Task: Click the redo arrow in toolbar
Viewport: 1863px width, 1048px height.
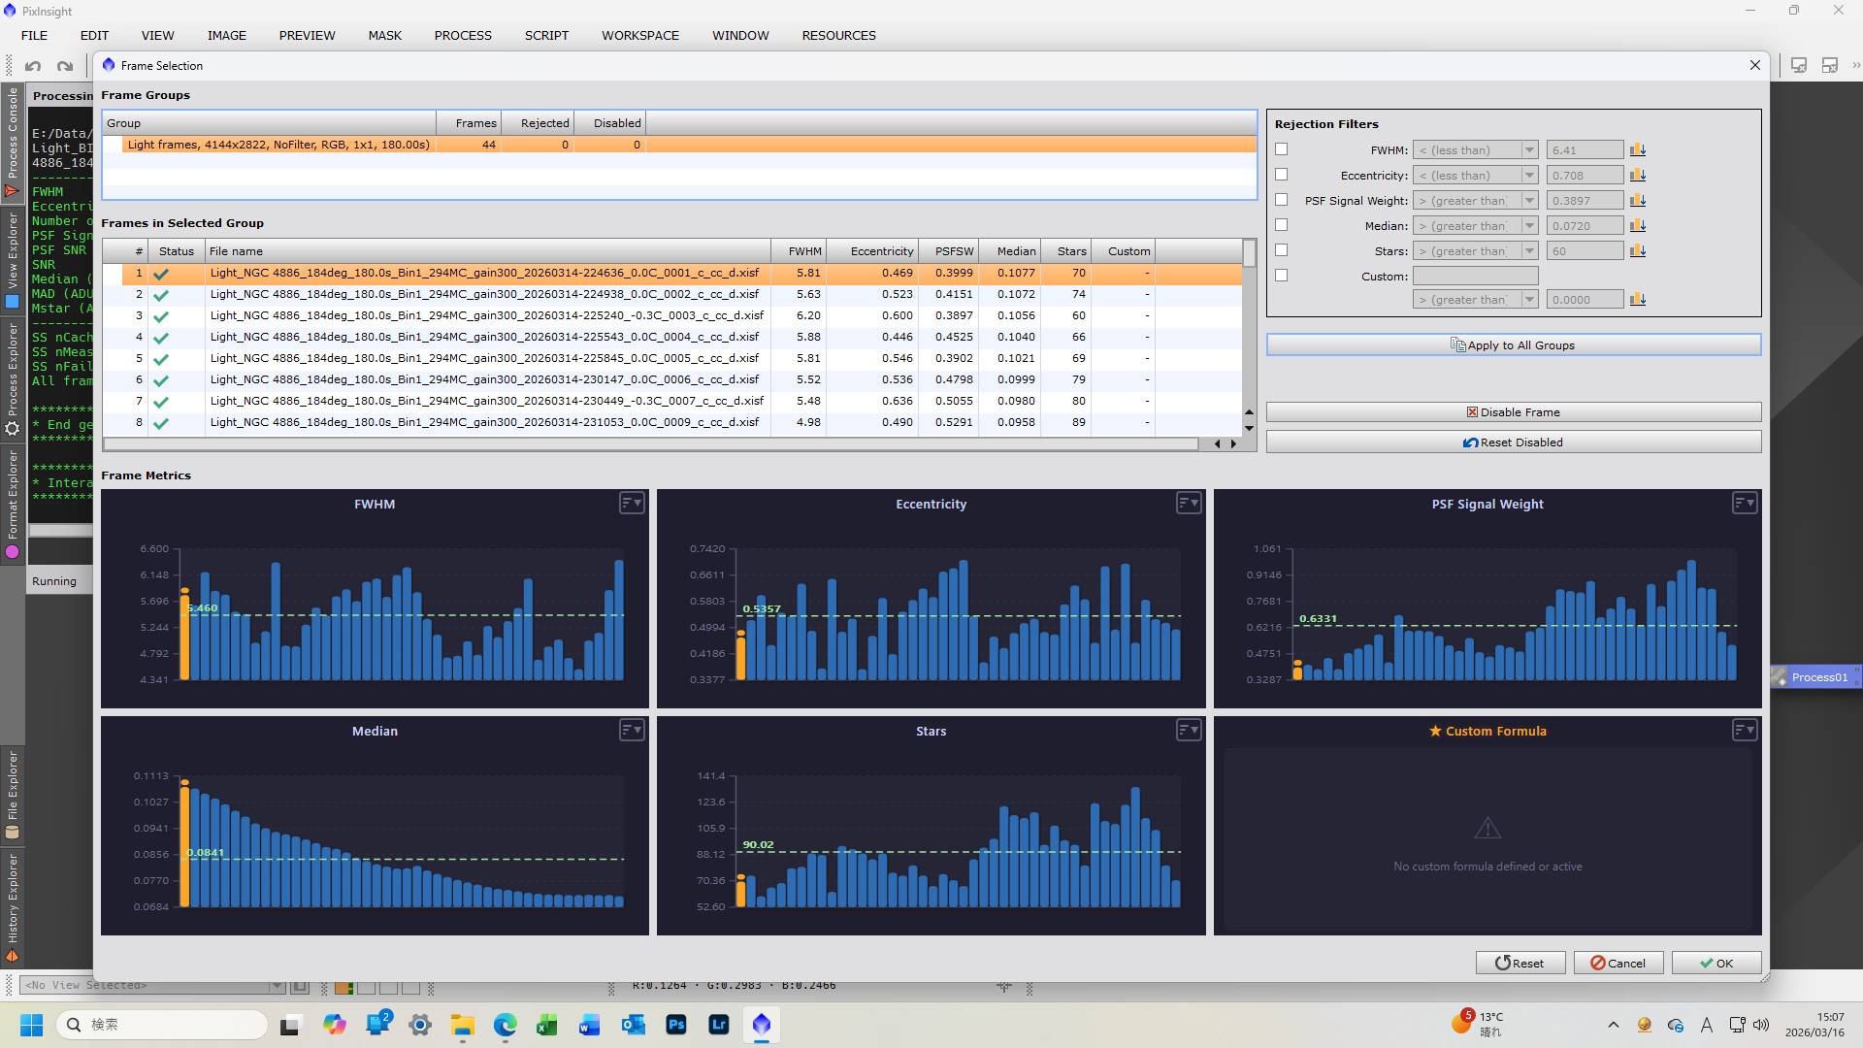Action: click(65, 66)
